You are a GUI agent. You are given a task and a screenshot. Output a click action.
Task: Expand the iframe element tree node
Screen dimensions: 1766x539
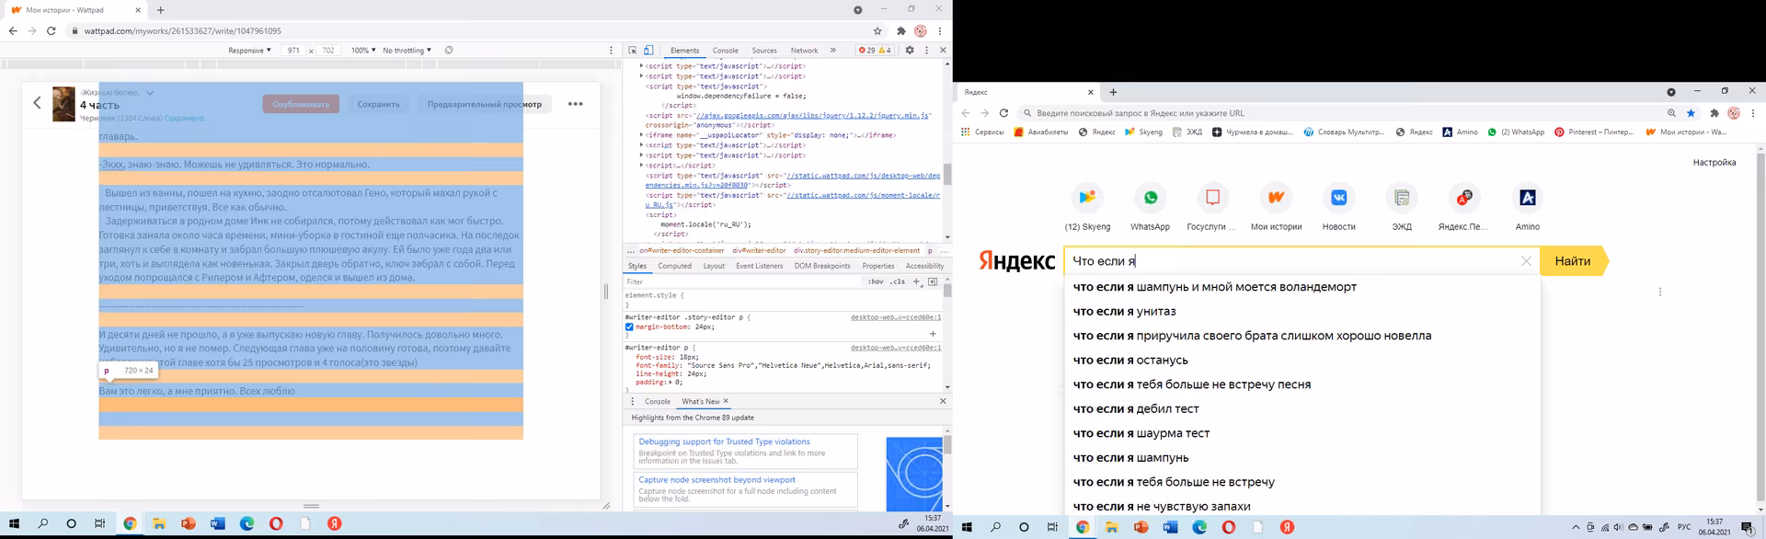(x=642, y=135)
